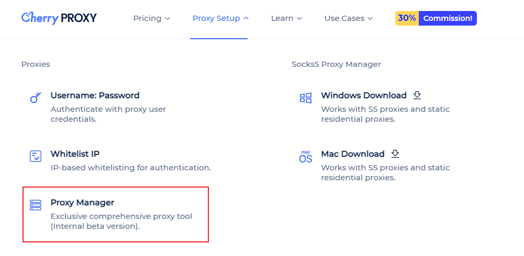Click the download arrow next to Mac Download
Image resolution: width=524 pixels, height=256 pixels.
395,154
